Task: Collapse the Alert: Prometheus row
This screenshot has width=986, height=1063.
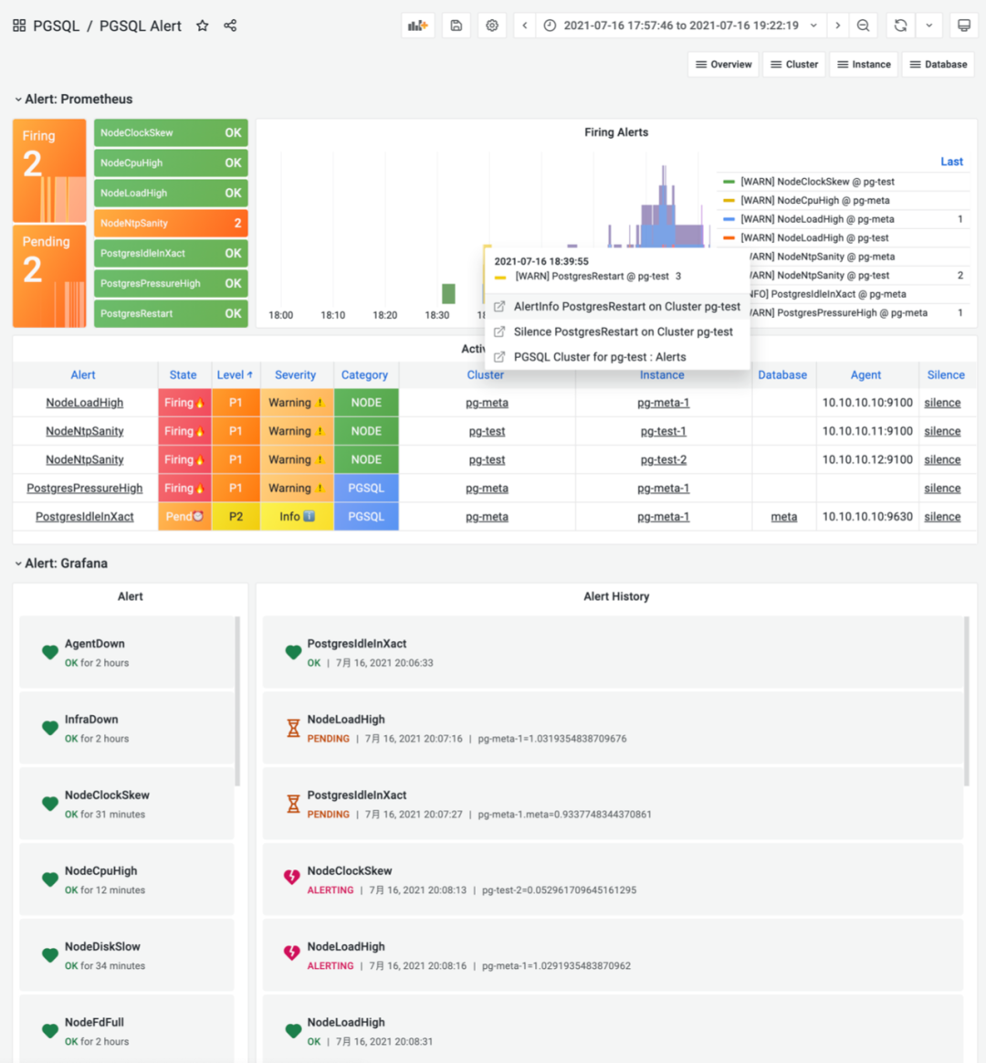Action: point(73,99)
